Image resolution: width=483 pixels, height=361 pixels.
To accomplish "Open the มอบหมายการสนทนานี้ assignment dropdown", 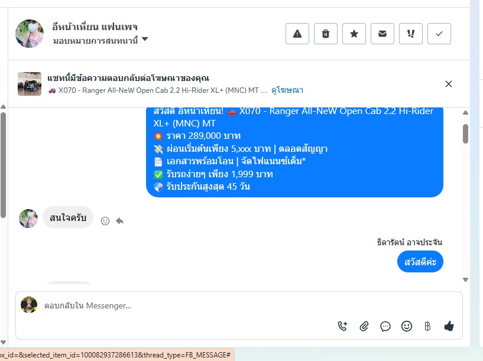I will (101, 40).
